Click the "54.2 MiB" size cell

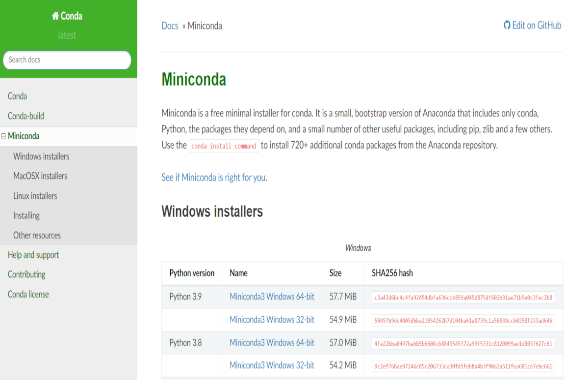(343, 365)
